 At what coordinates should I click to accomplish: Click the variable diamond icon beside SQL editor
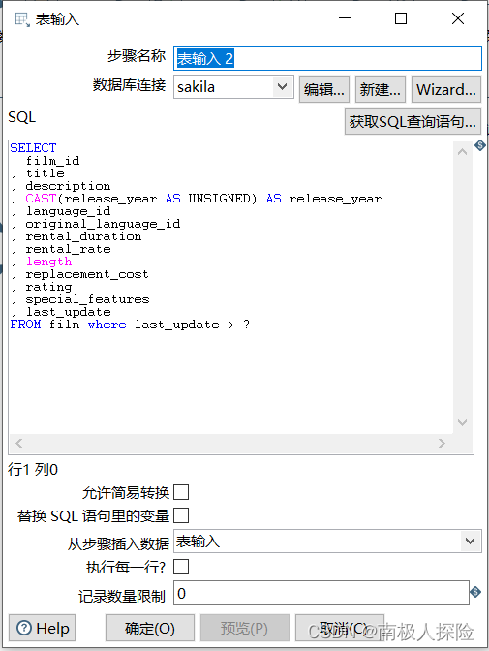[480, 145]
